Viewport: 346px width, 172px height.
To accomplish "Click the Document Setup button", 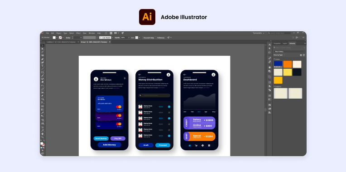I will click(149, 38).
